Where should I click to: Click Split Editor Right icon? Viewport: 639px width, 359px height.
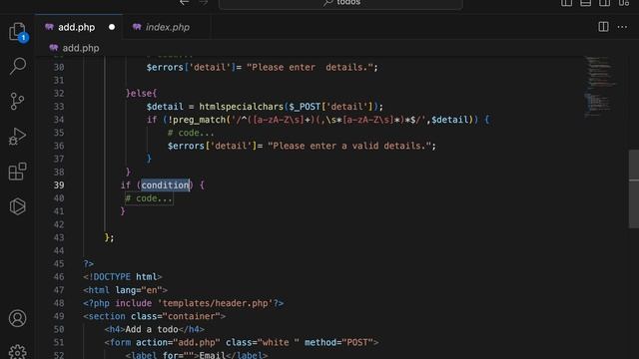click(x=603, y=27)
